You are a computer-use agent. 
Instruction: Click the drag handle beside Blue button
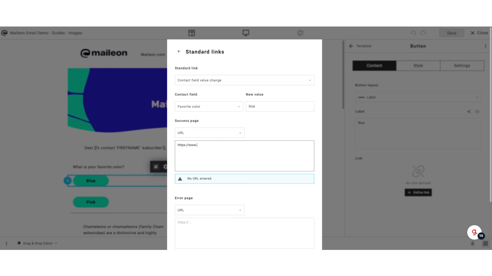(68, 181)
